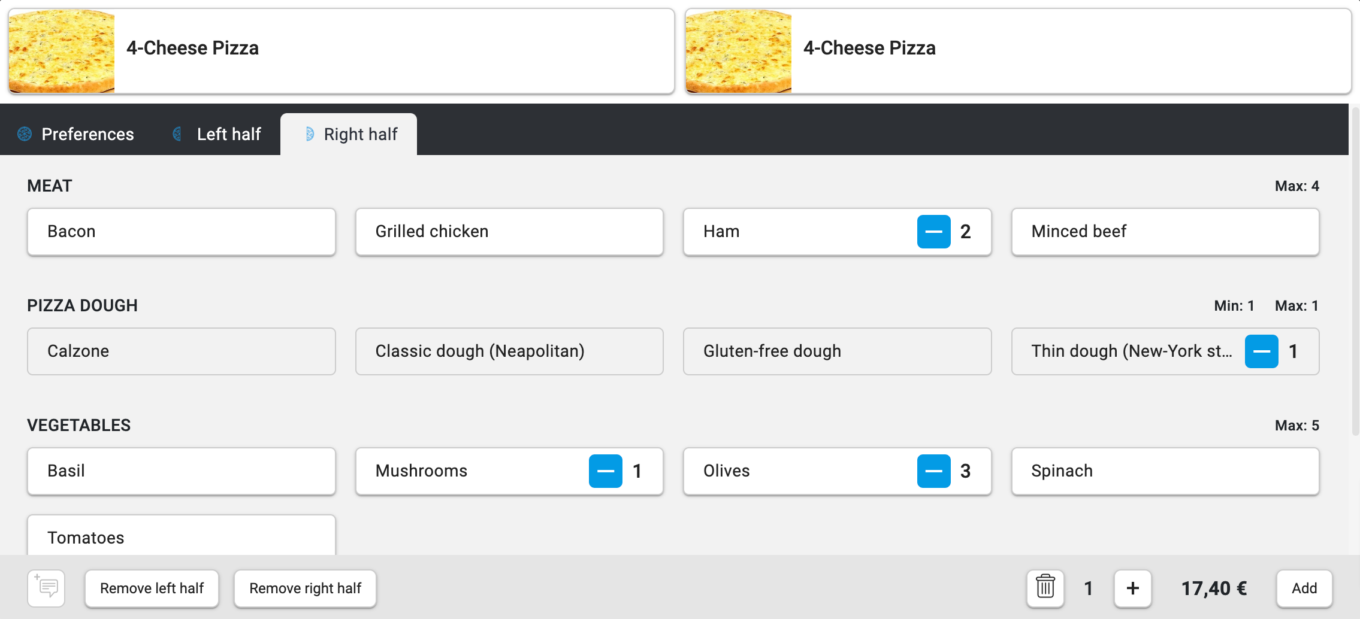Increase order quantity with plus icon
Image resolution: width=1360 pixels, height=619 pixels.
1132,588
